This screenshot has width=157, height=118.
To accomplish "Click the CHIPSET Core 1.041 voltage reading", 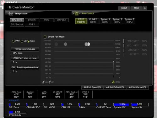I will tap(105, 104).
